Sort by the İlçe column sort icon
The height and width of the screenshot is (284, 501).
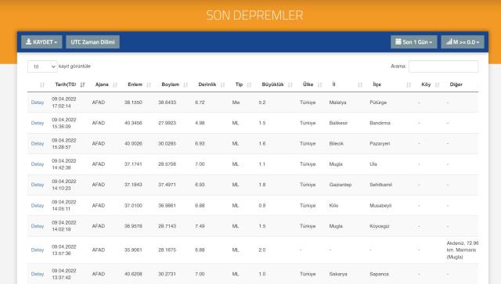(x=409, y=84)
